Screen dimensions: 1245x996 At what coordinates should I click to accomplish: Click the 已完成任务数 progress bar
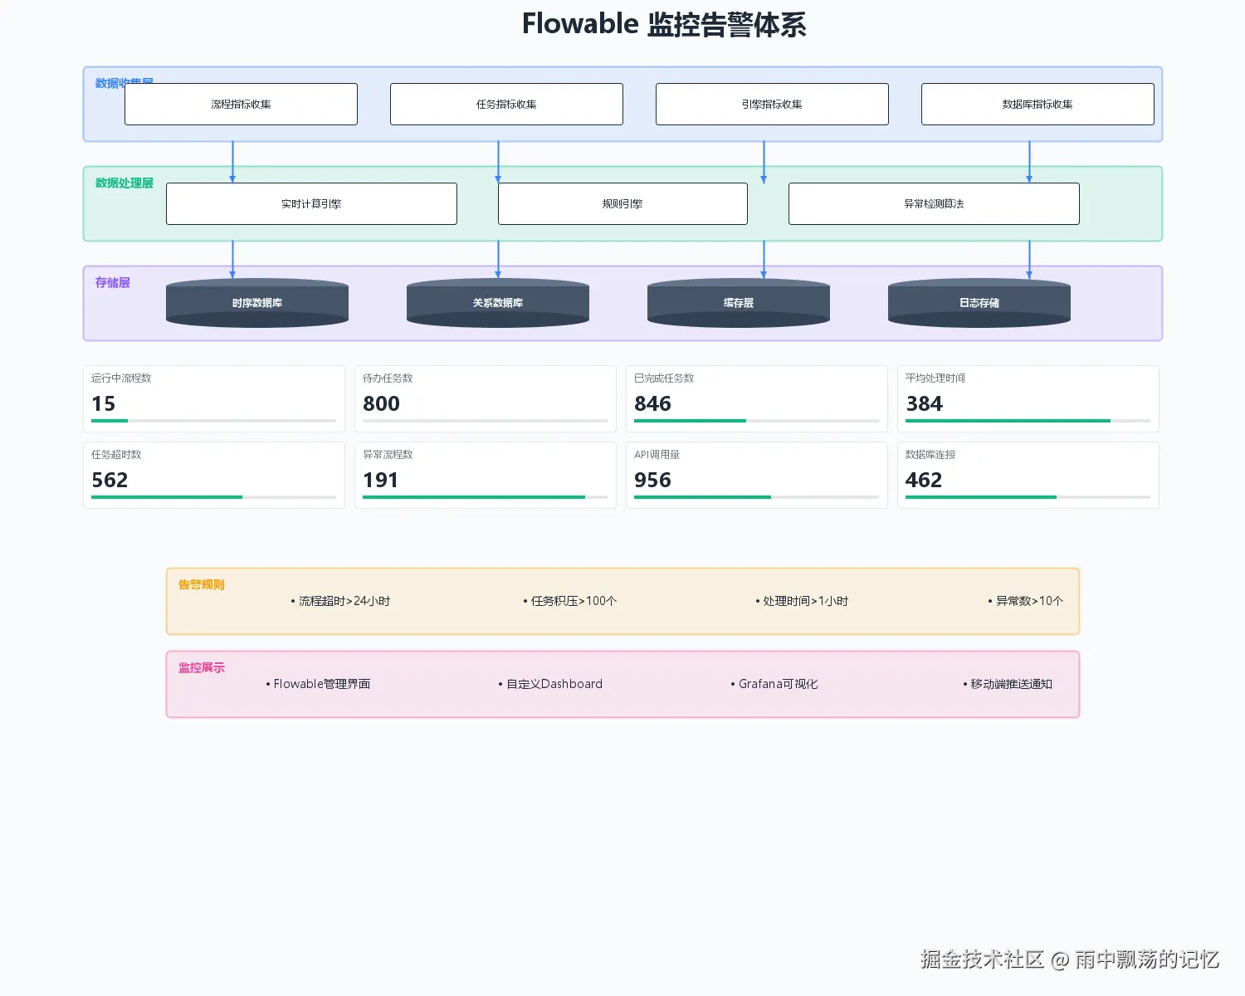[757, 421]
